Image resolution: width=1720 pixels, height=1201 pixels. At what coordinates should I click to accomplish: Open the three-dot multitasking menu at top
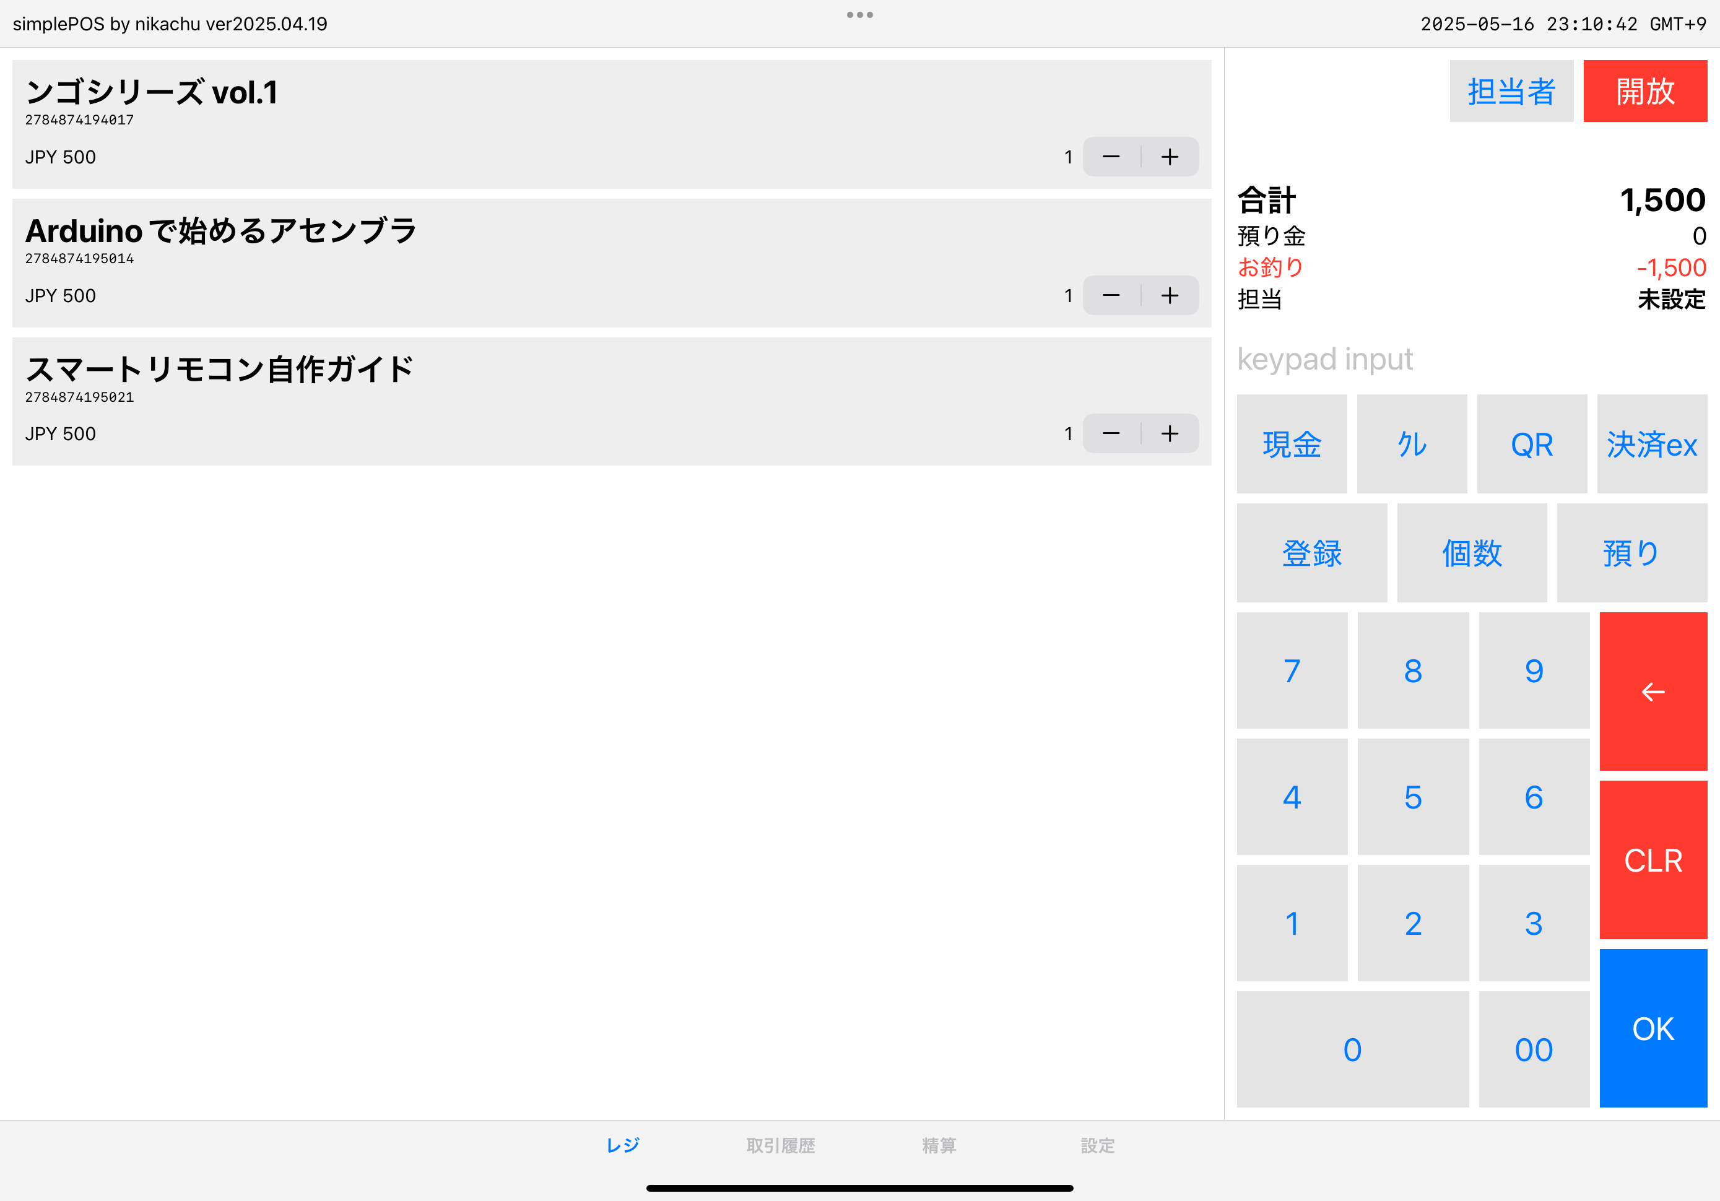859,15
